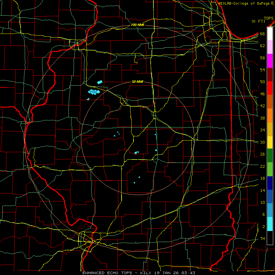Click the 2 value on the legend
Viewport: 275px width, 275px height.
coord(263,227)
